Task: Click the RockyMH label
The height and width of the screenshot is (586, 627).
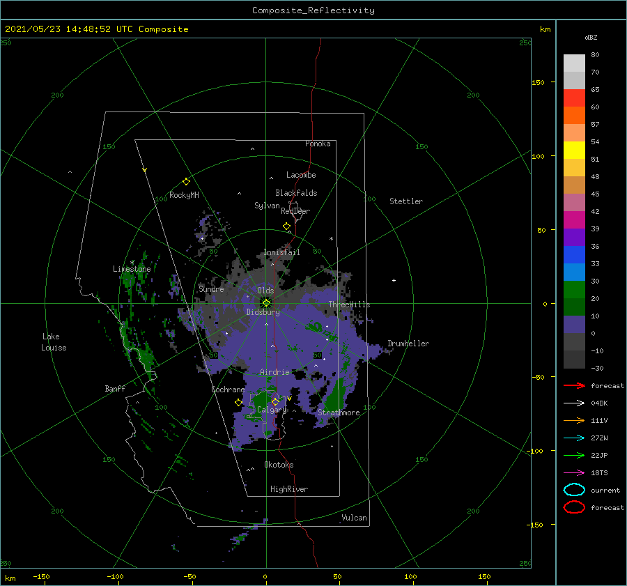Action: 184,195
